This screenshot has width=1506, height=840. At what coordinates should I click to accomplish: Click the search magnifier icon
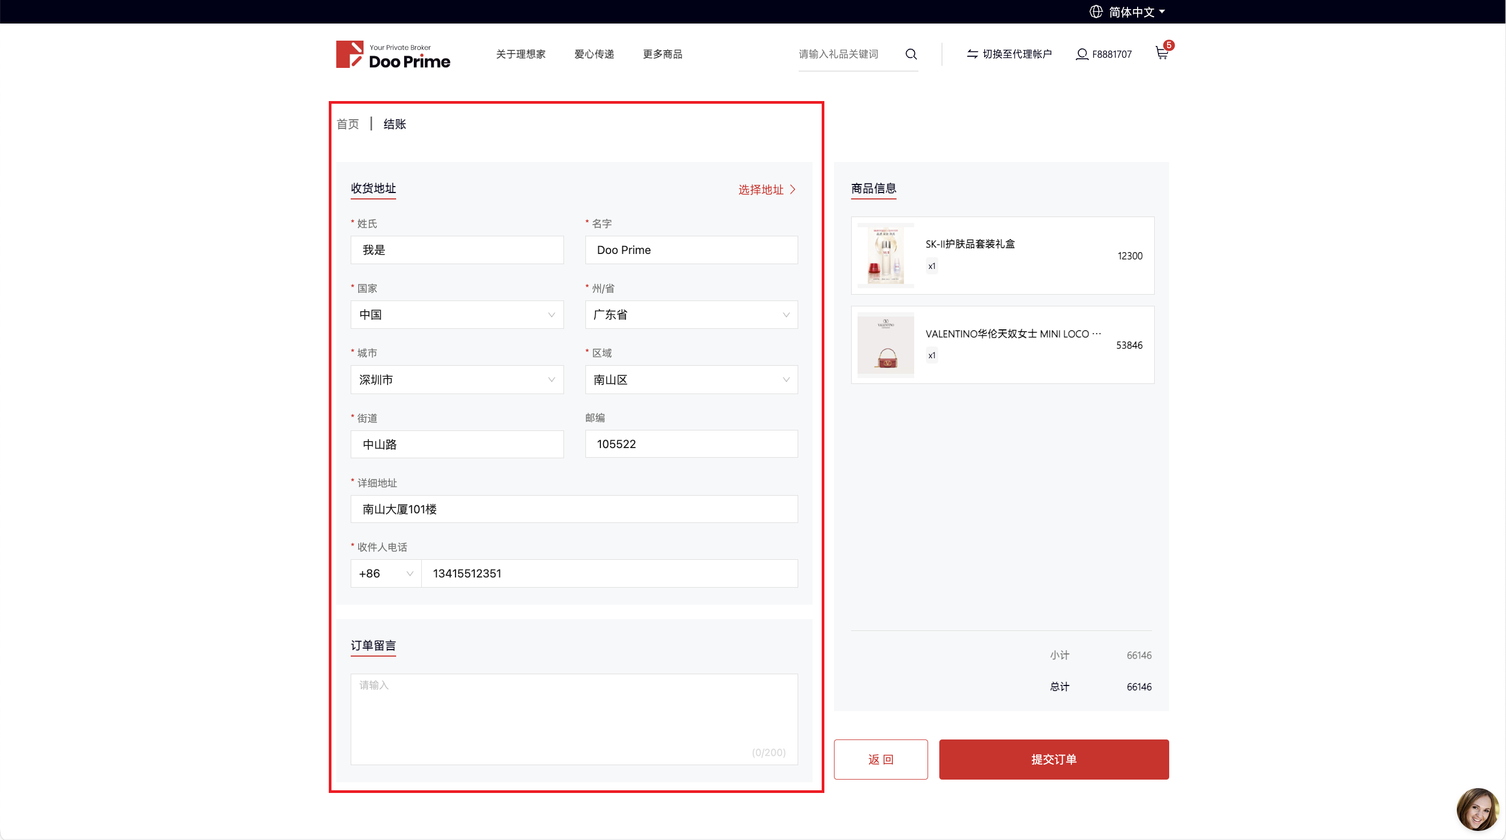pos(911,54)
